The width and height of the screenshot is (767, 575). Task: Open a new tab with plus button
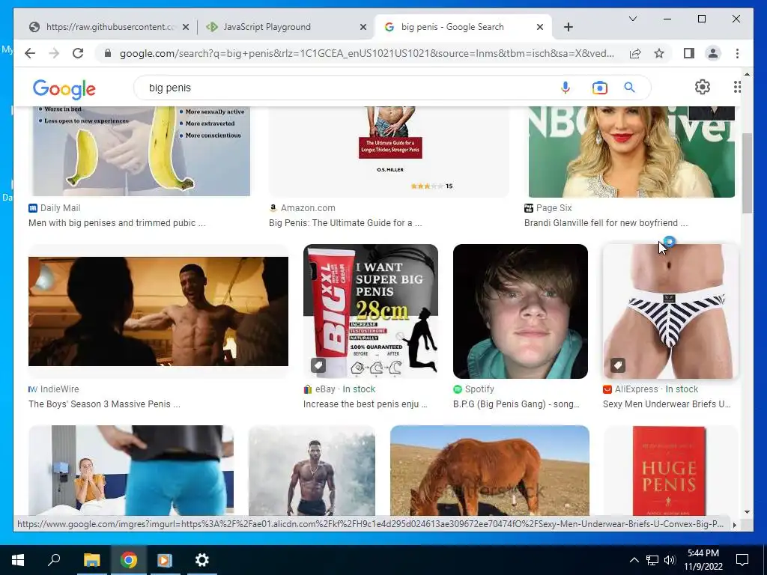[568, 27]
